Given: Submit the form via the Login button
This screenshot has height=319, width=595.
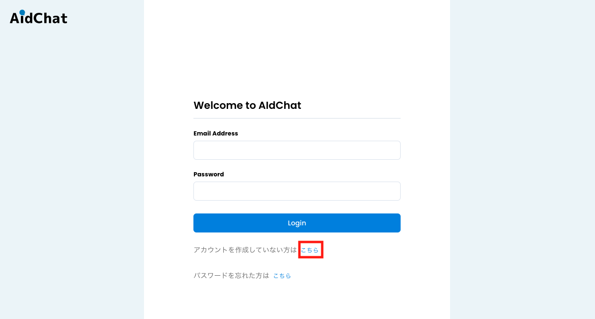Looking at the screenshot, I should (297, 222).
